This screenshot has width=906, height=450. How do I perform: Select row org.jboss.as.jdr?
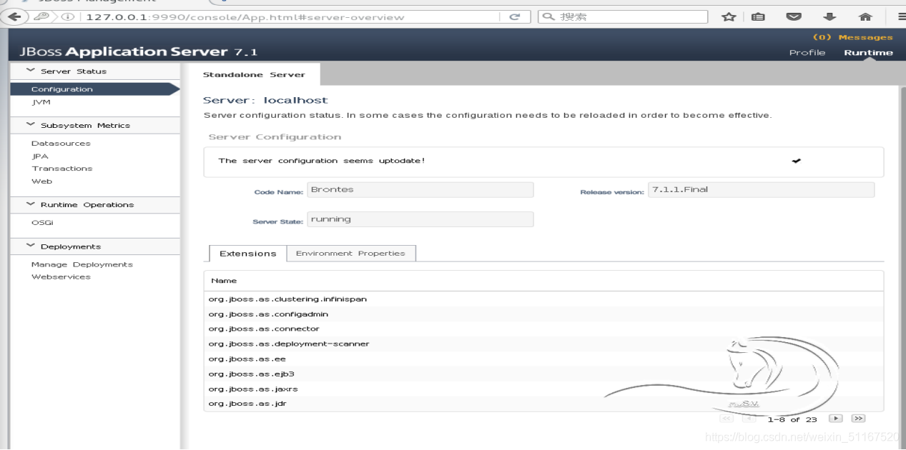(543, 404)
